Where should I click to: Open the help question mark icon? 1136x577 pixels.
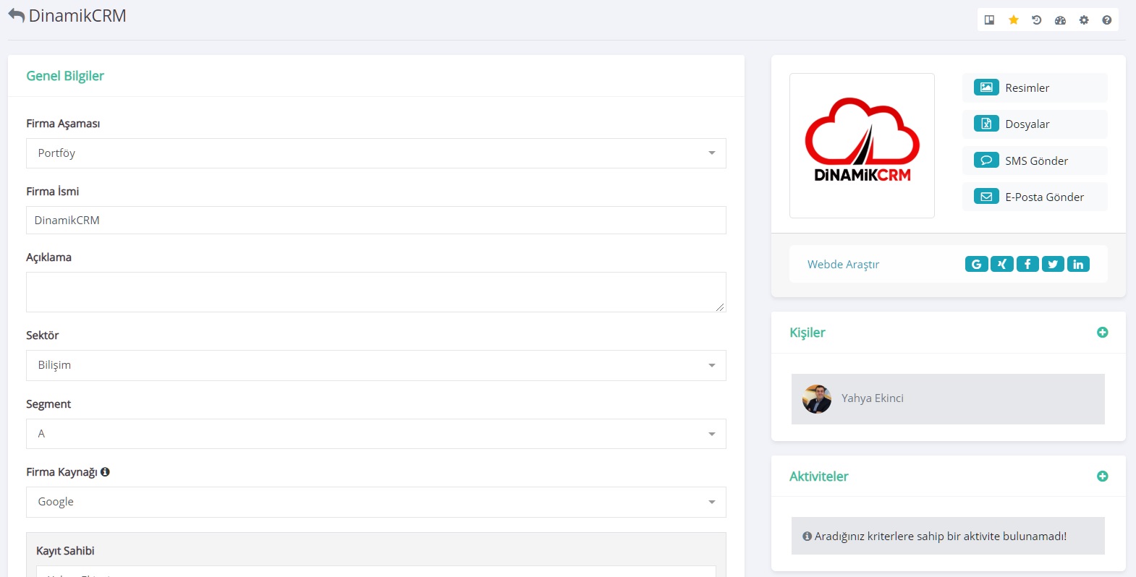1106,20
